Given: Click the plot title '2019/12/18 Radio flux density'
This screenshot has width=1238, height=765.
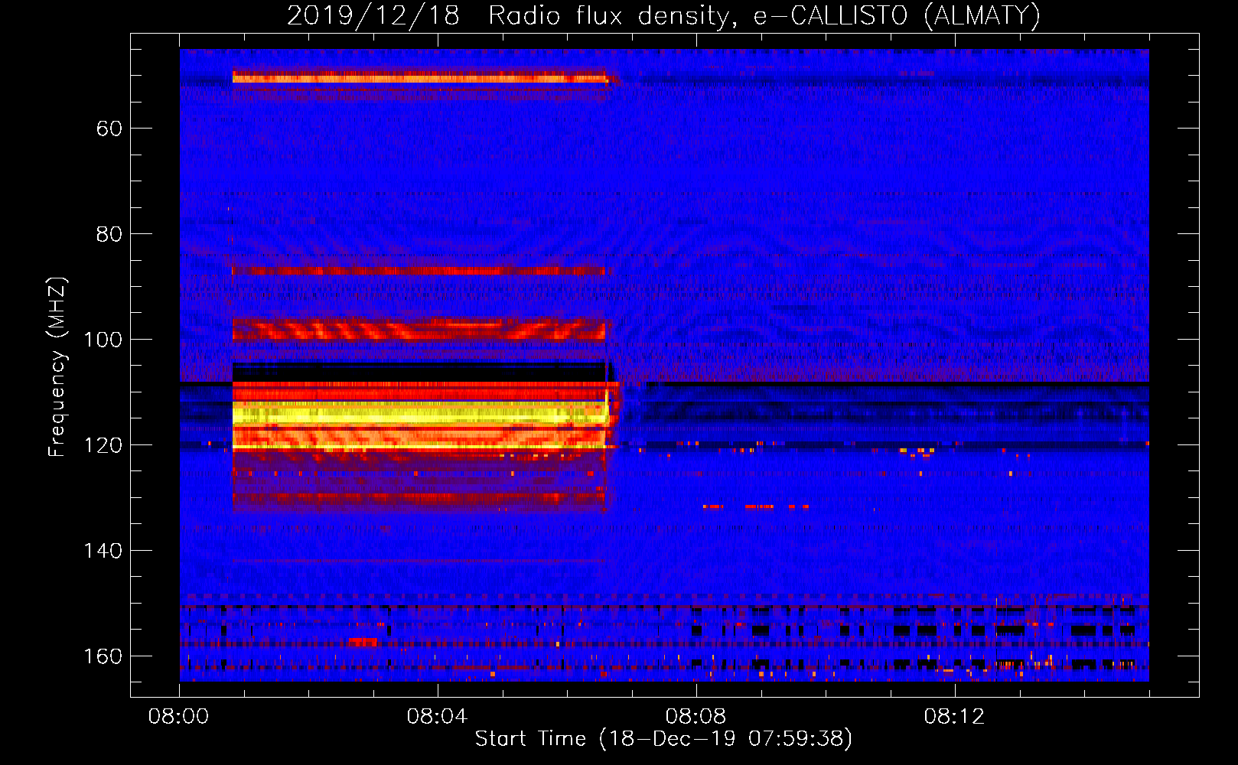Looking at the screenshot, I should tap(663, 15).
